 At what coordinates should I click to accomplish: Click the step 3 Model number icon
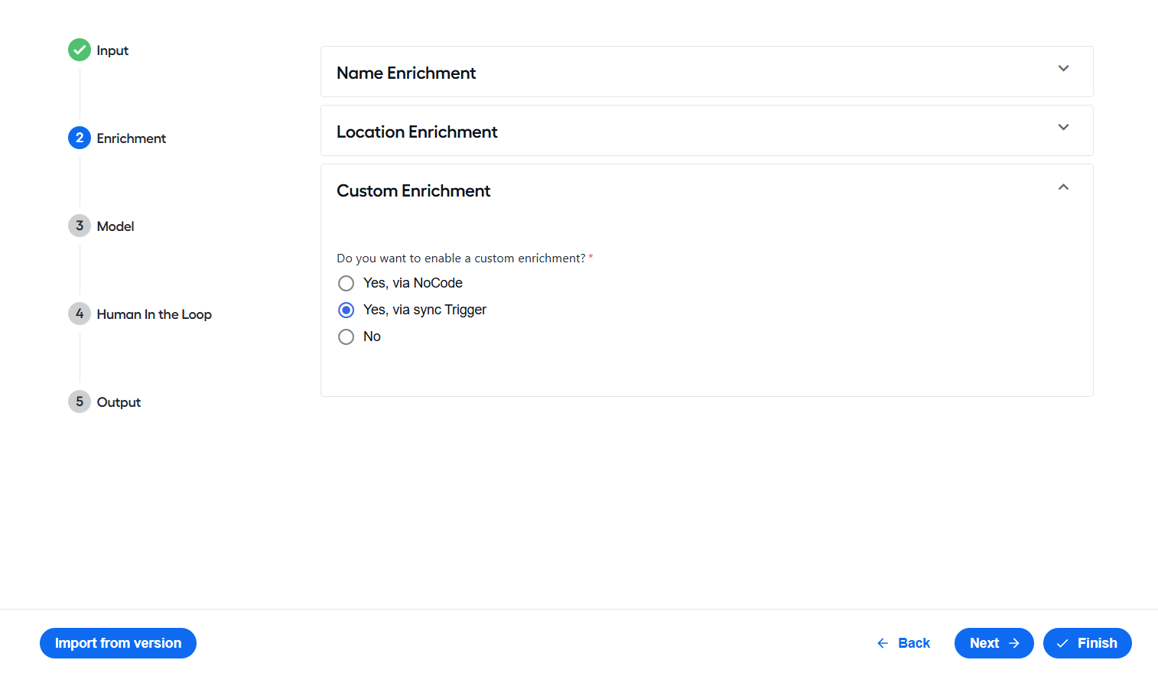point(80,226)
